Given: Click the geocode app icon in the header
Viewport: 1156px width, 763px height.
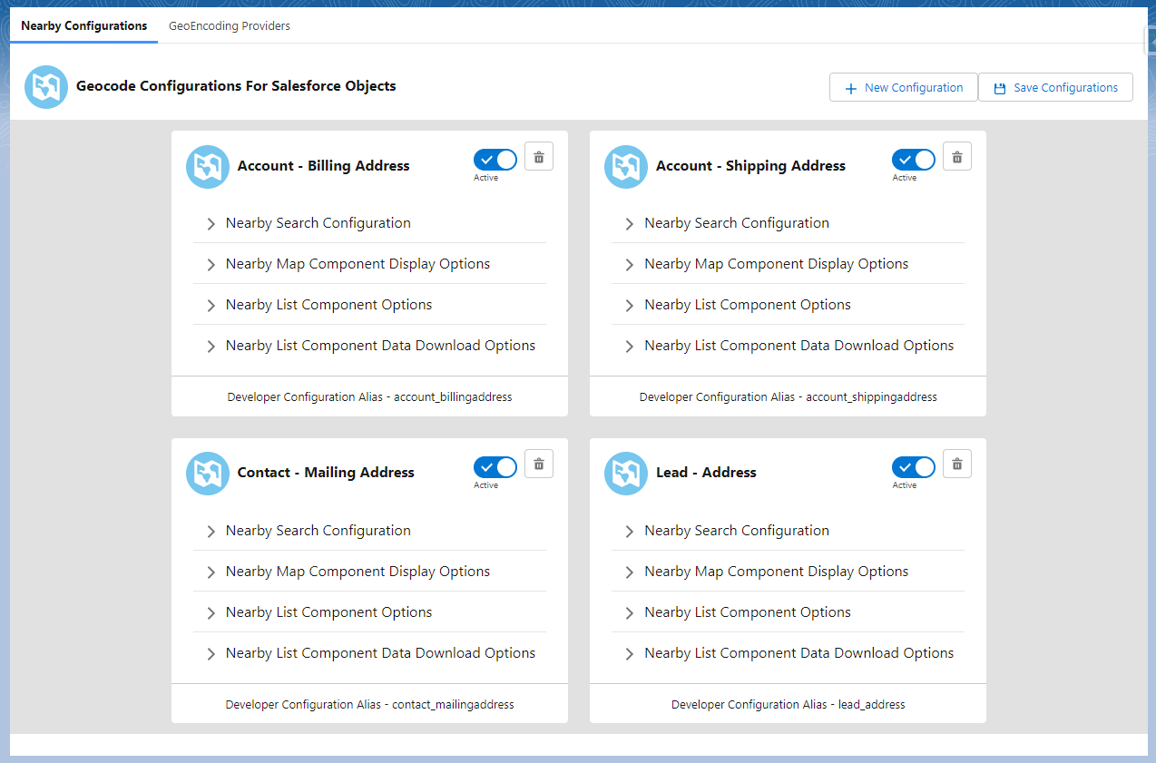Looking at the screenshot, I should click(x=45, y=86).
